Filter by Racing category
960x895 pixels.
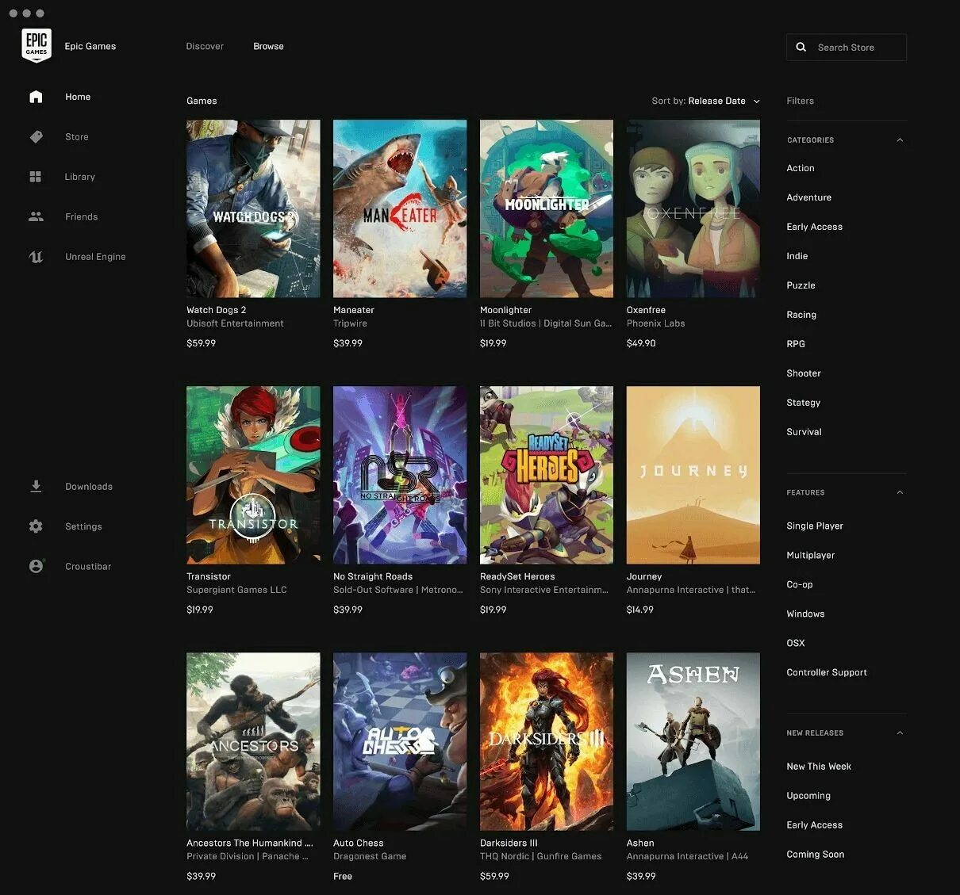point(801,315)
